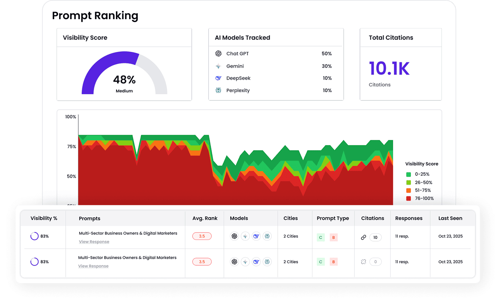501x304 pixels.
Task: Toggle the 0-25% green legend swatch
Action: pos(409,174)
